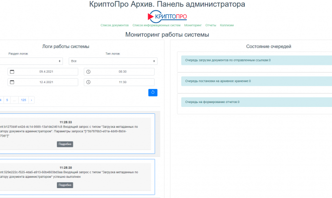Image resolution: width=332 pixels, height=198 pixels.
Task: Click the clock icon beside 08:30
Action: [x=88, y=72]
